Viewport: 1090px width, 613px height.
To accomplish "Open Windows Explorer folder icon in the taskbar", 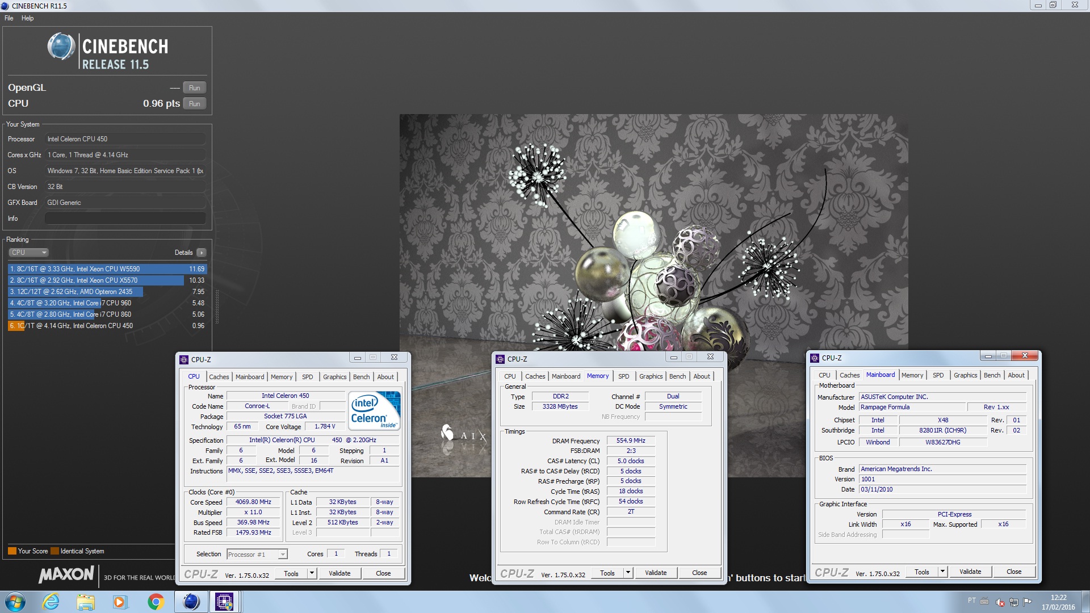I will (86, 602).
